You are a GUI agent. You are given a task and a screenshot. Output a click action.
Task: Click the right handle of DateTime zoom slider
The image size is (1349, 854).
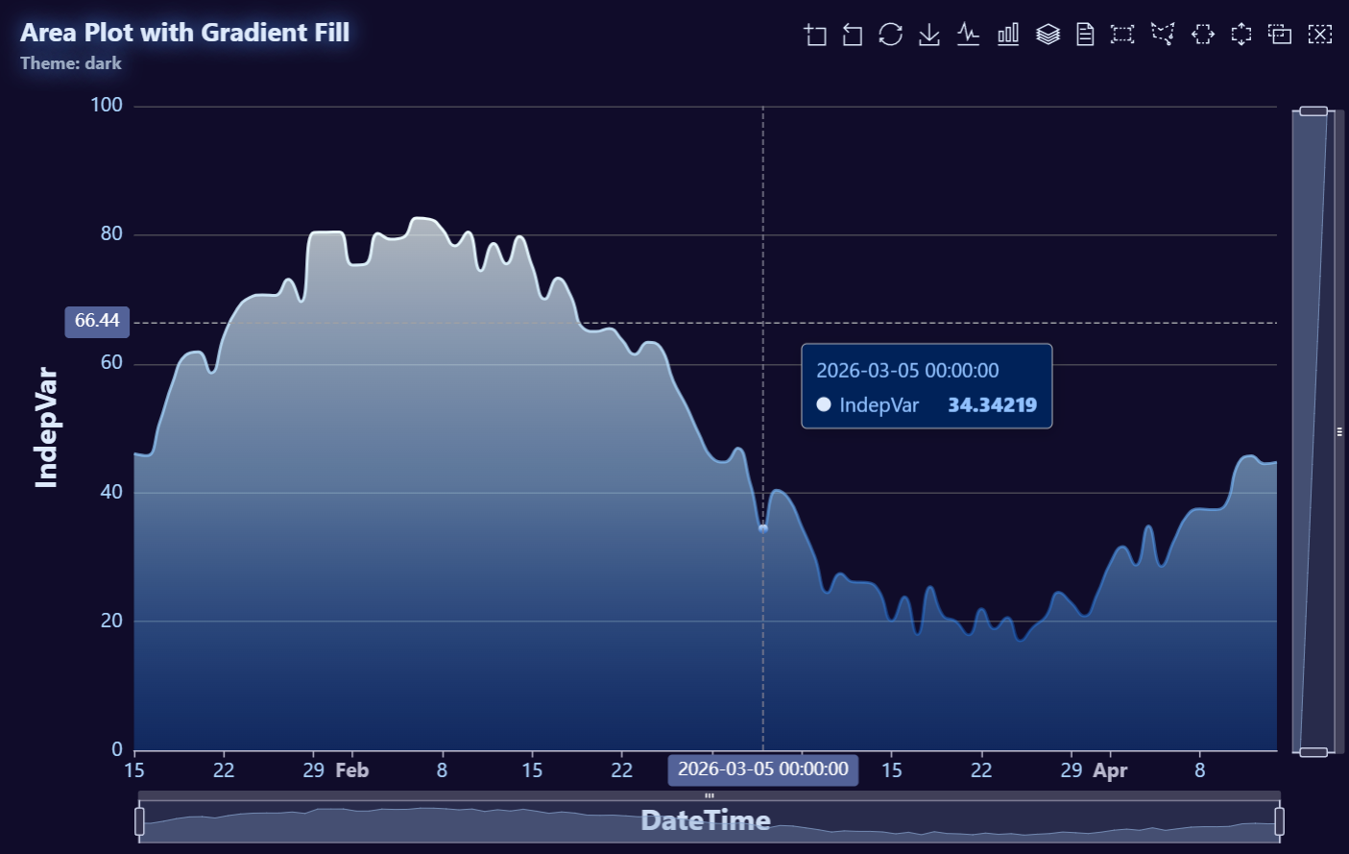point(1279,821)
